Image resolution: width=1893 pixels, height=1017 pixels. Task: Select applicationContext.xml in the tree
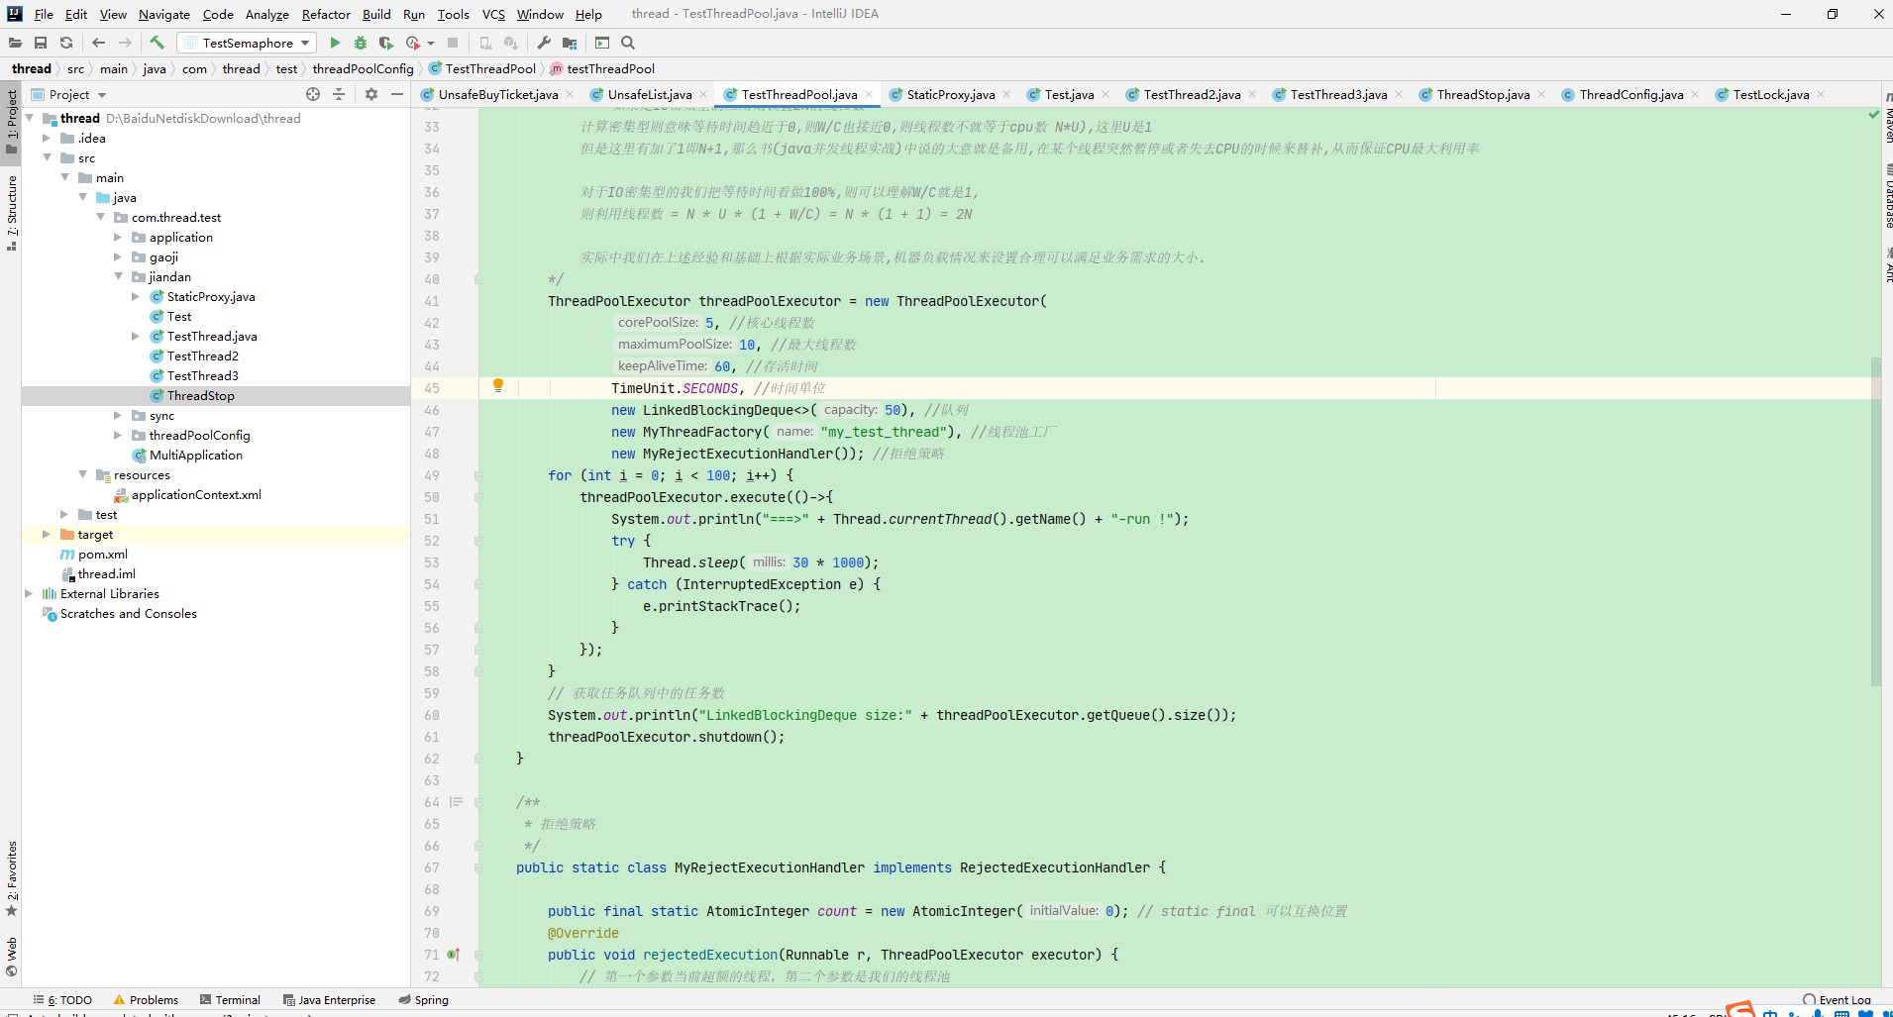click(196, 494)
